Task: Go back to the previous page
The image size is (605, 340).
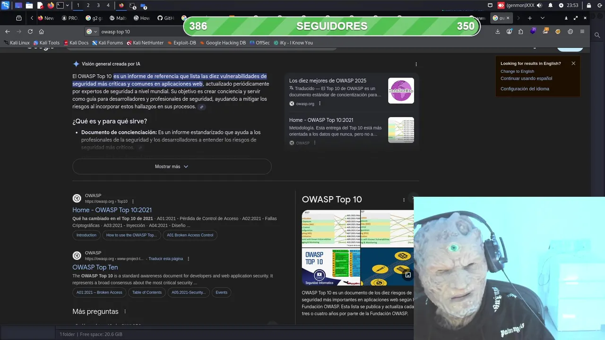Action: [x=8, y=32]
